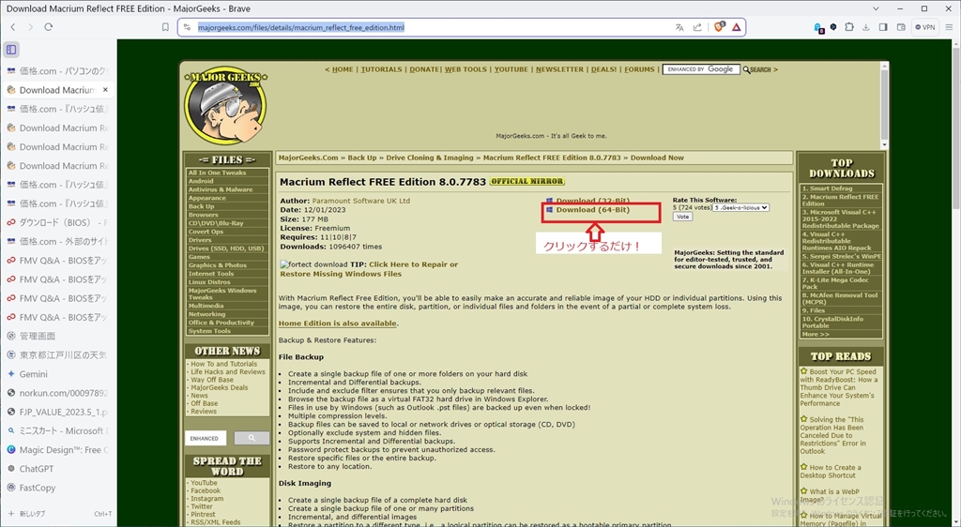
Task: Click the MajorGeeks mascot logo
Action: [225, 105]
